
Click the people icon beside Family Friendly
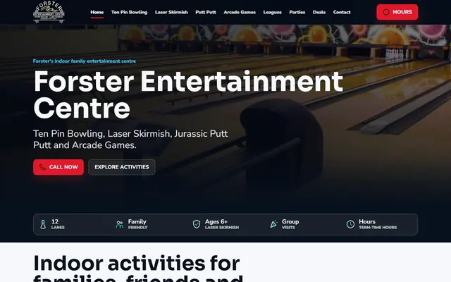click(120, 224)
